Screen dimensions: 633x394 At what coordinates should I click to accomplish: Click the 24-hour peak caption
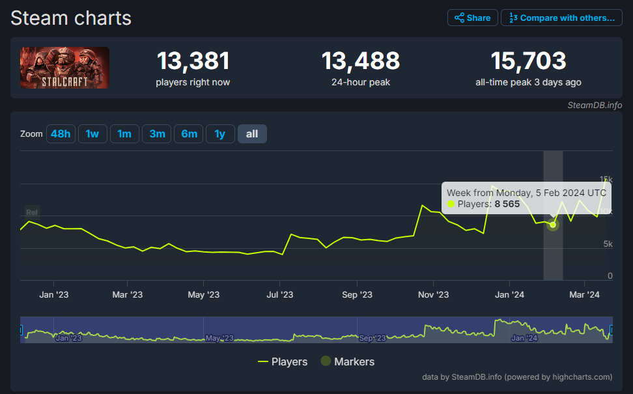(361, 82)
